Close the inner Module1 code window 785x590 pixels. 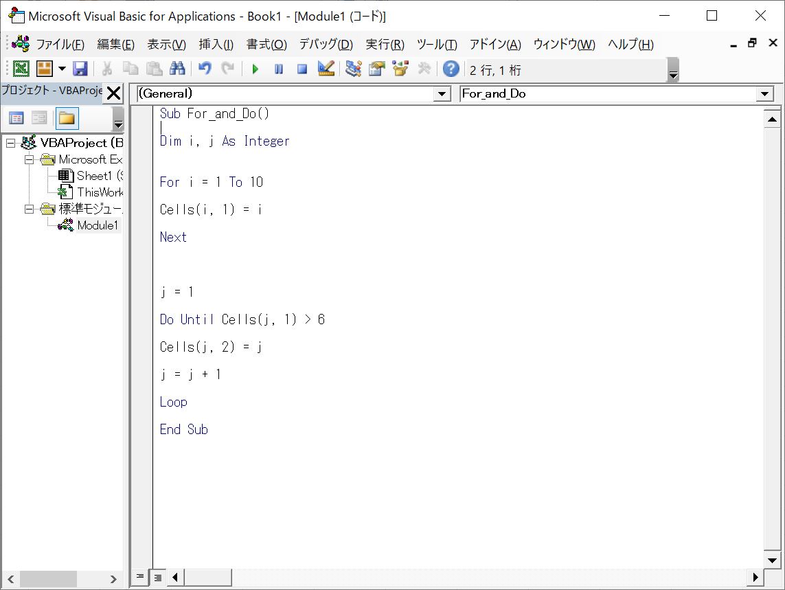coord(773,43)
